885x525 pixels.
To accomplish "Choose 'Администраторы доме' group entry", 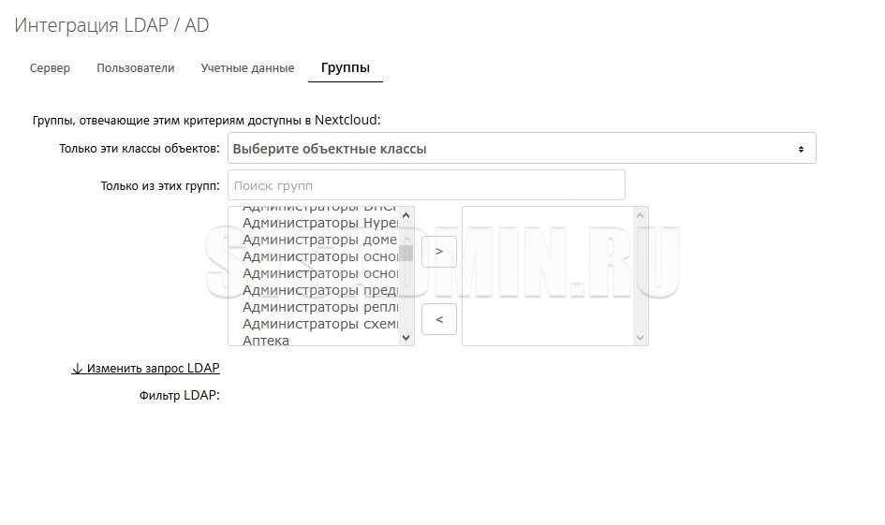I will click(319, 240).
